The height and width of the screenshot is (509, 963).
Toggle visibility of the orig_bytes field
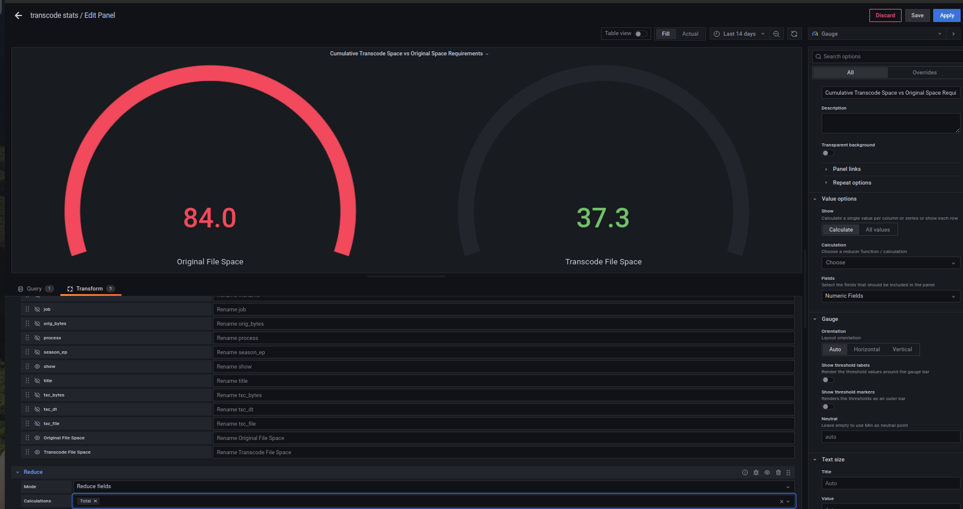37,324
